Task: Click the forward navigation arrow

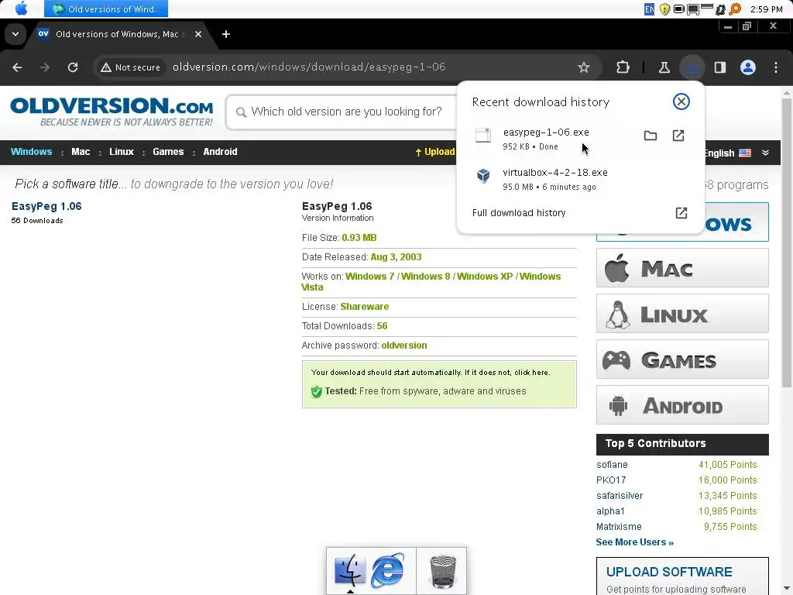Action: click(x=45, y=67)
